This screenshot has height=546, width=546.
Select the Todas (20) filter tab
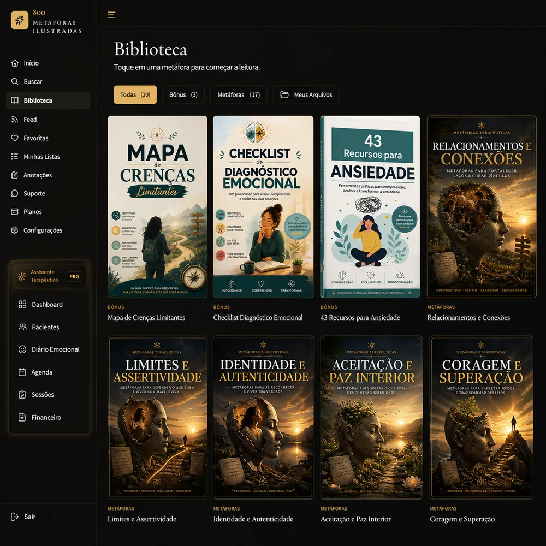pos(135,94)
